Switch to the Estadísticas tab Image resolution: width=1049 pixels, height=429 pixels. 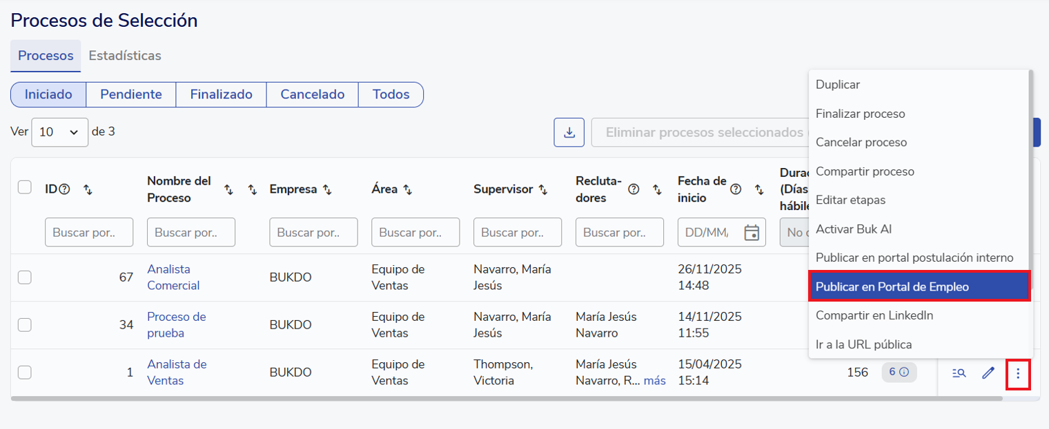(x=125, y=56)
